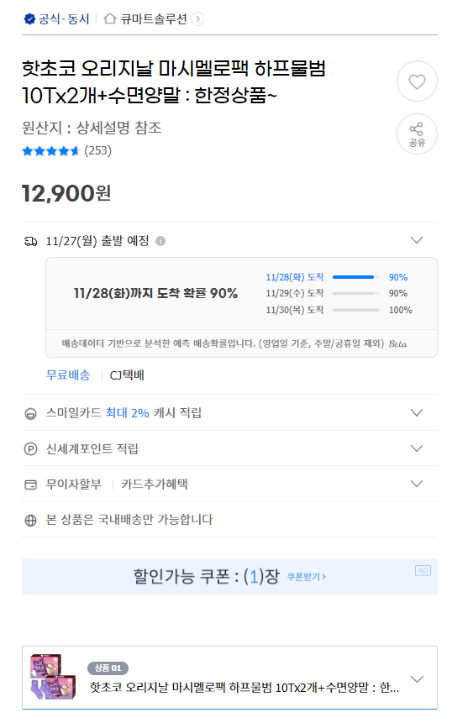The image size is (452, 723).
Task: Click the info icon beside 출발 예정
Action: 160,241
